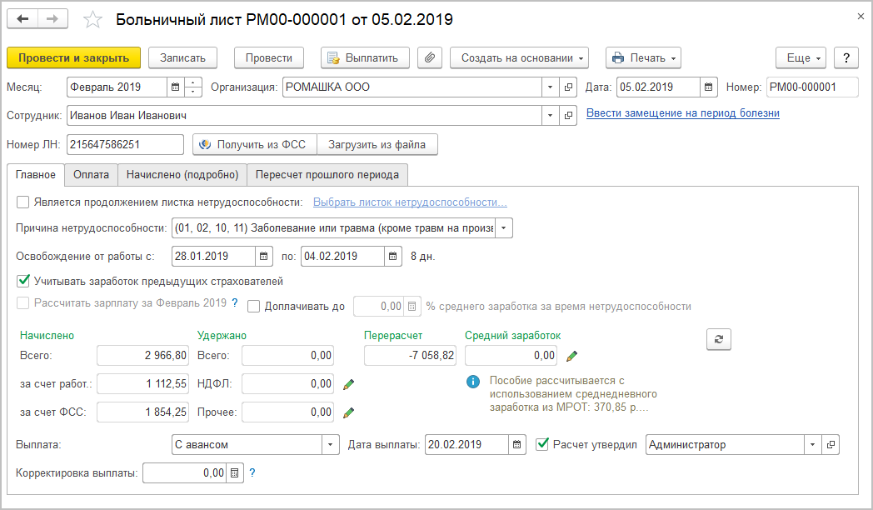
Task: Open calculator for payment correction field
Action: pyautogui.click(x=234, y=473)
